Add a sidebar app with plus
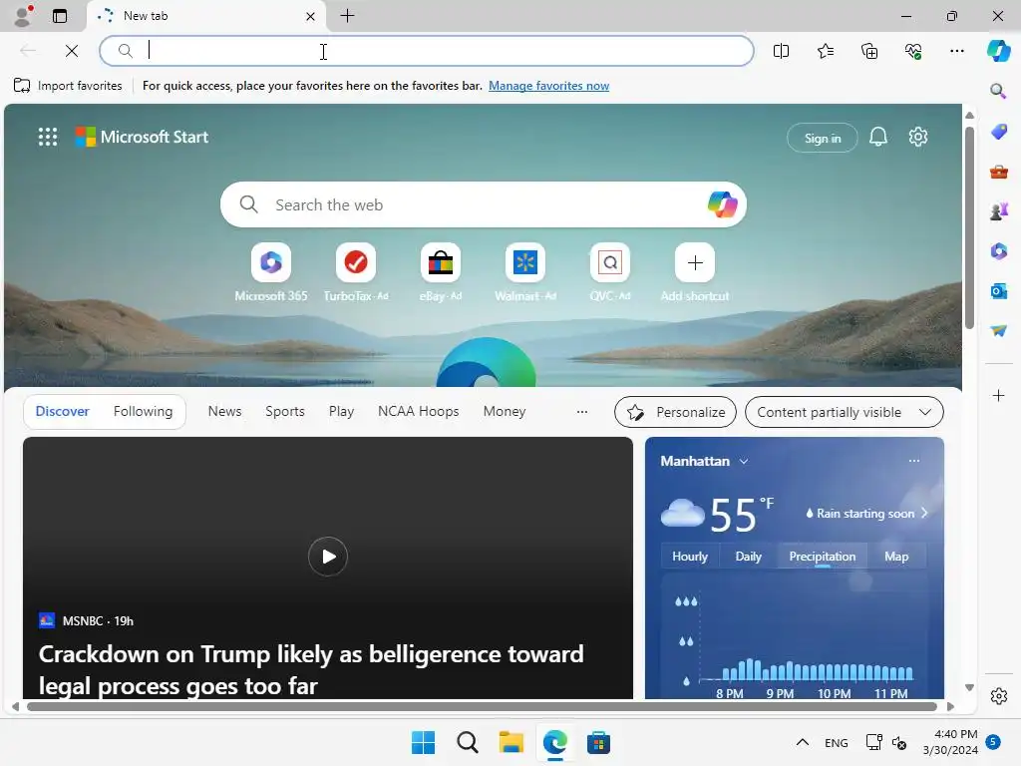 tap(998, 395)
